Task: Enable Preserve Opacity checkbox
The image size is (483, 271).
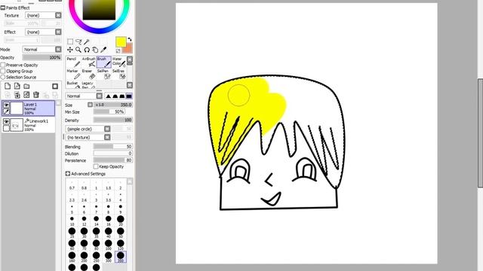Action: point(3,65)
